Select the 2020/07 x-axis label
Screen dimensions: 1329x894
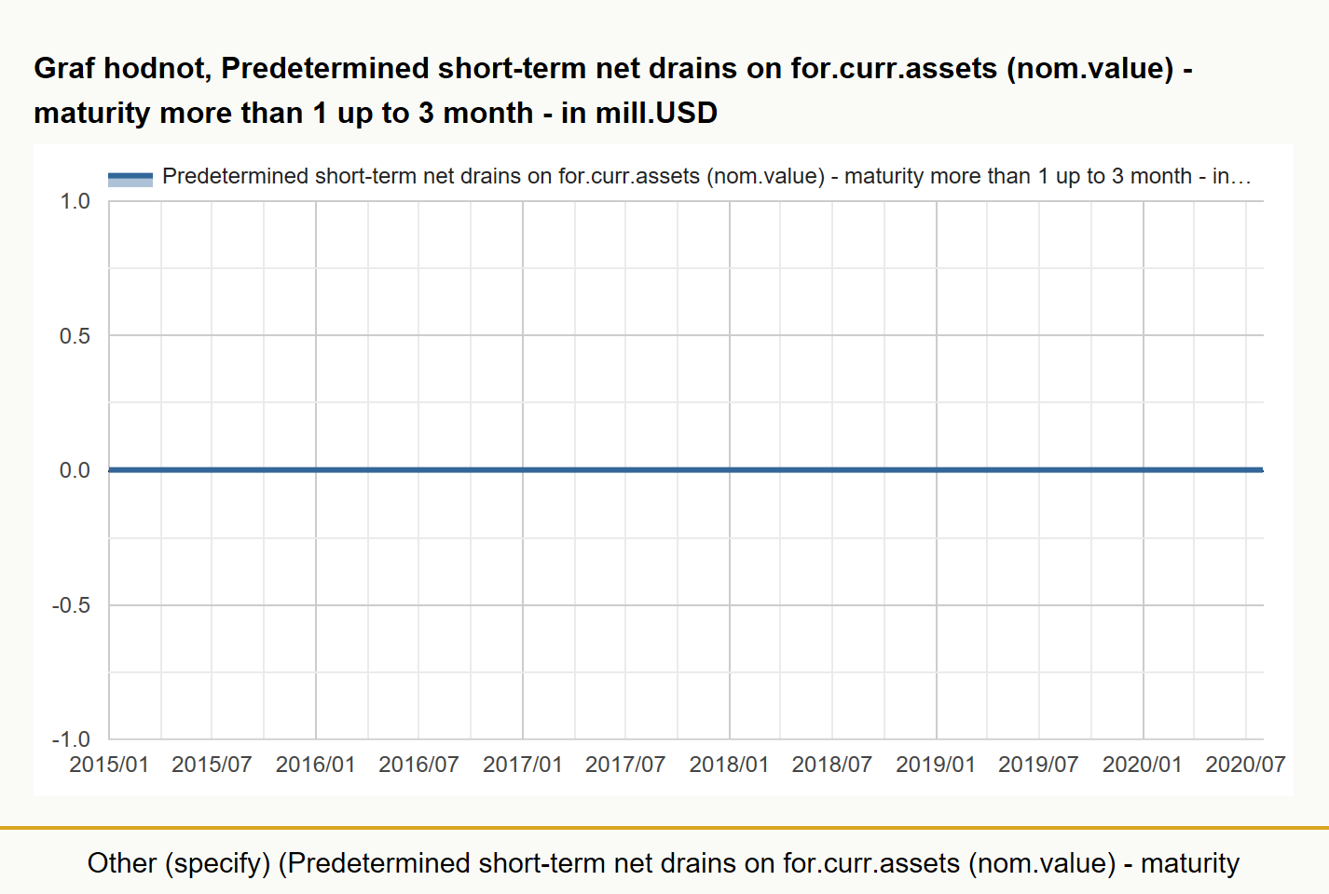pyautogui.click(x=1245, y=765)
